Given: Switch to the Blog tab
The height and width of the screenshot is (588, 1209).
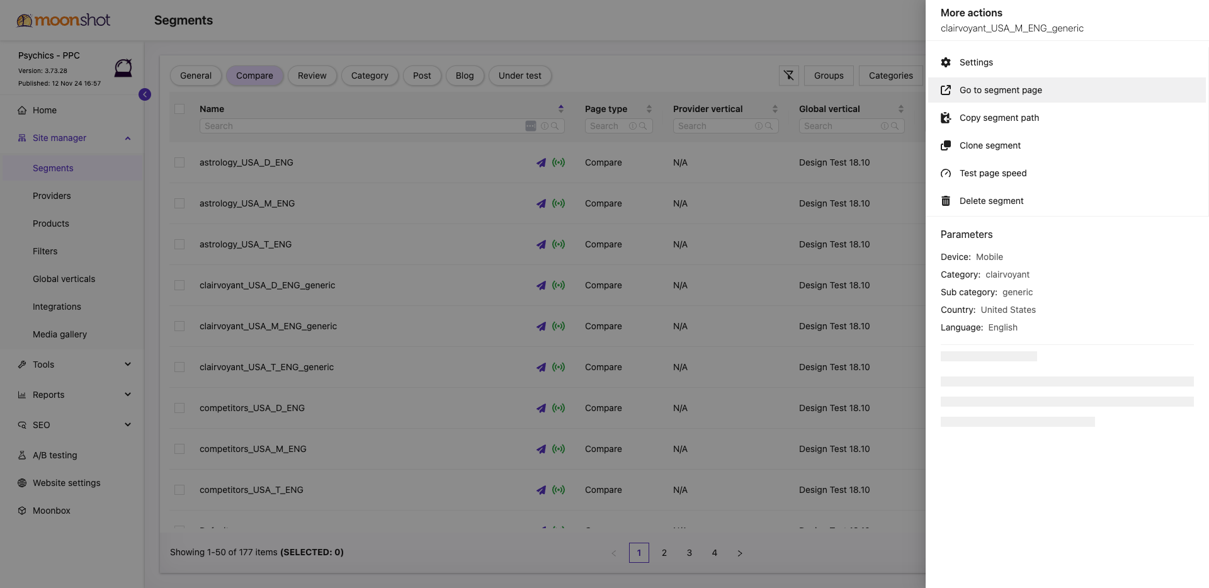Looking at the screenshot, I should pos(465,76).
